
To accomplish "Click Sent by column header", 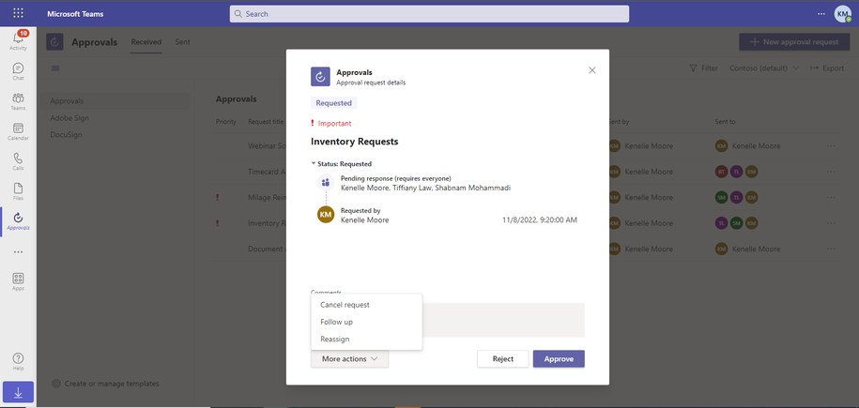I will click(619, 122).
